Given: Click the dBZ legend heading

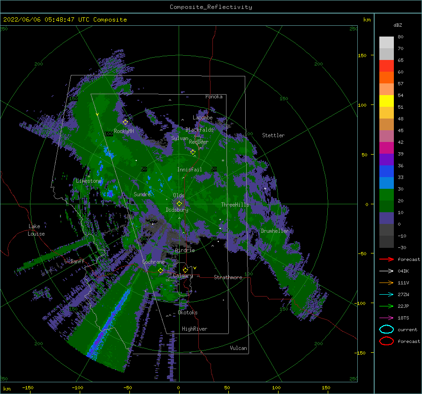Looking at the screenshot, I should (398, 25).
